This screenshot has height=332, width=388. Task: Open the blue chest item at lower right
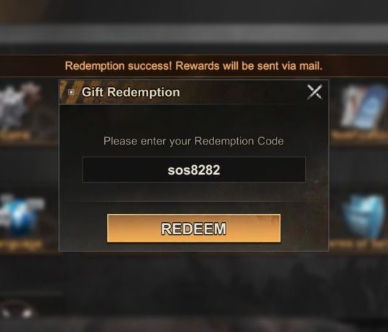[x=364, y=216]
